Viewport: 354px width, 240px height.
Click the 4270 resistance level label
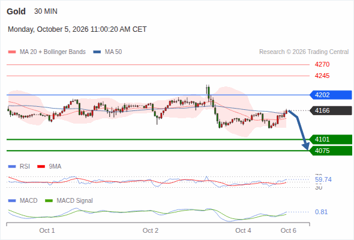pos(322,64)
